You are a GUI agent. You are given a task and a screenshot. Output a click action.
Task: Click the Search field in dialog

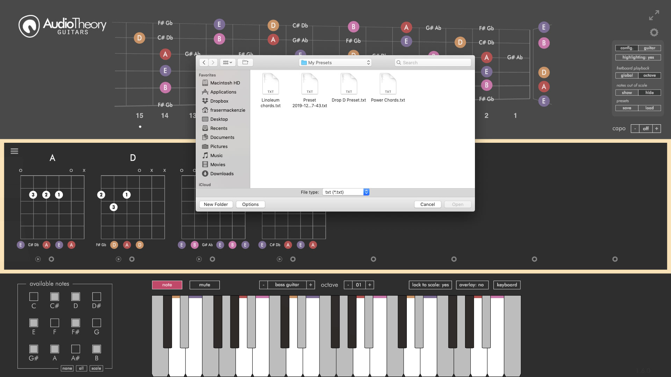[x=433, y=62]
